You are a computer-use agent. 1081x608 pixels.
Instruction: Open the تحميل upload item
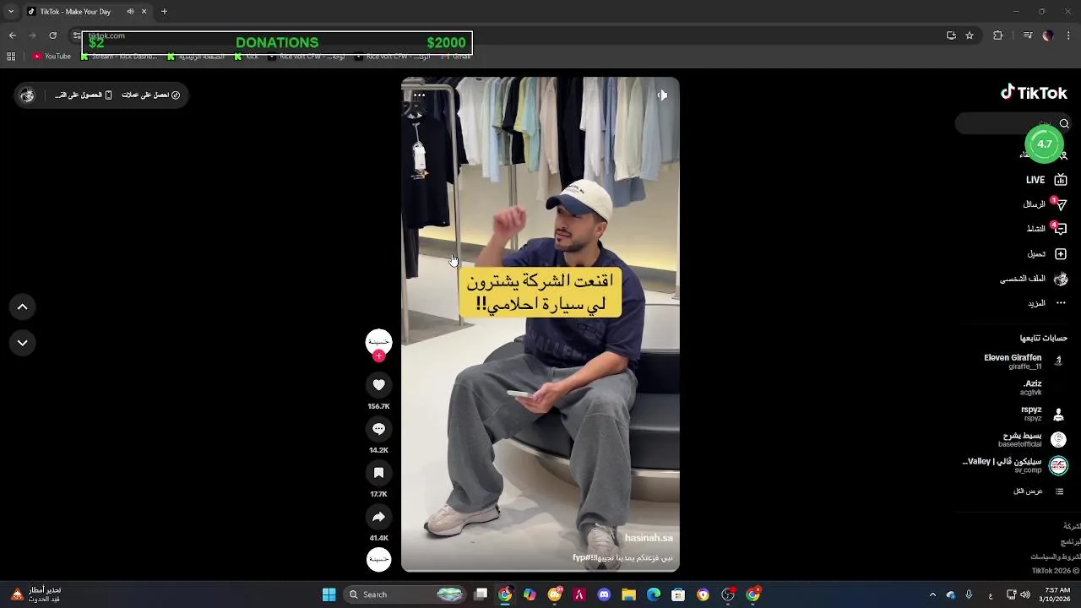point(1047,254)
